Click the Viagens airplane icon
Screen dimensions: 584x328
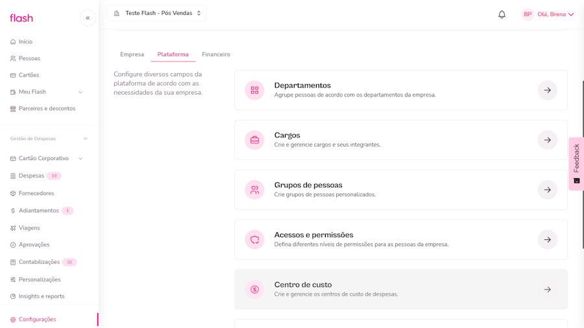tap(13, 228)
